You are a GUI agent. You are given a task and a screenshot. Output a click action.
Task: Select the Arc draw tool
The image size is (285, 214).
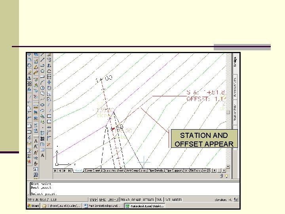point(42,82)
